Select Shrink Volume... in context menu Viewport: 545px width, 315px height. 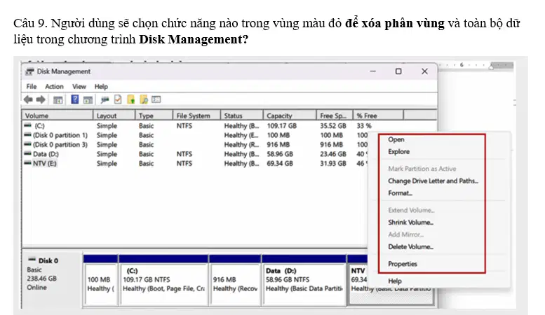(410, 223)
